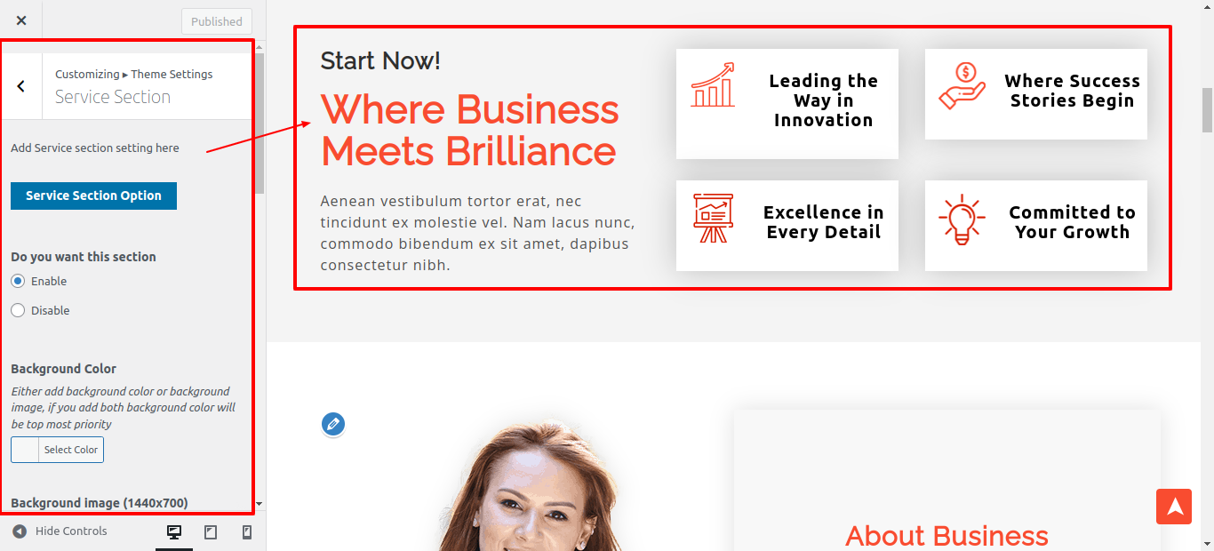The width and height of the screenshot is (1214, 551).
Task: Click the hand holding dollar coin icon
Action: tap(962, 86)
